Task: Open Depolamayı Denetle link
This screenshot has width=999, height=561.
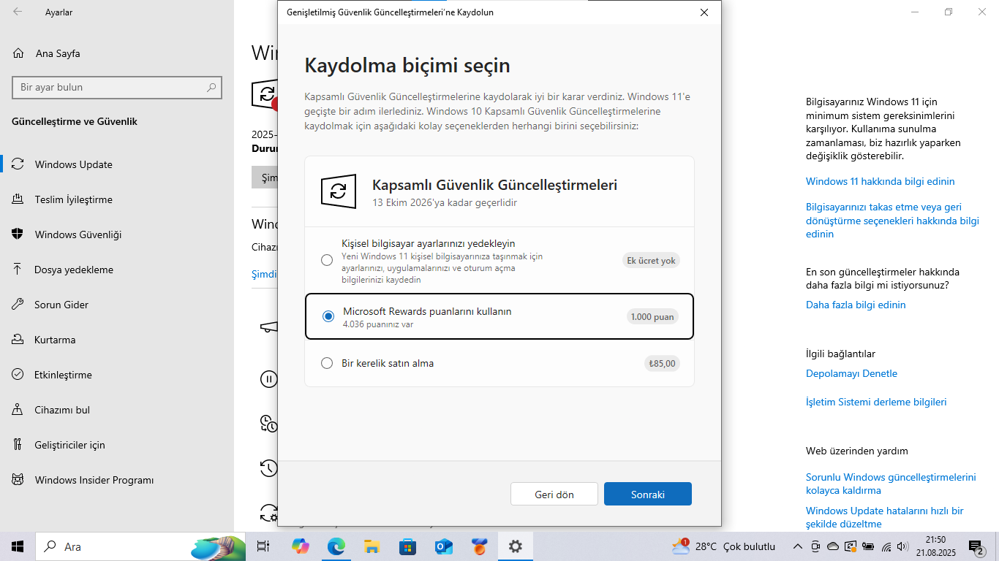Action: (851, 373)
